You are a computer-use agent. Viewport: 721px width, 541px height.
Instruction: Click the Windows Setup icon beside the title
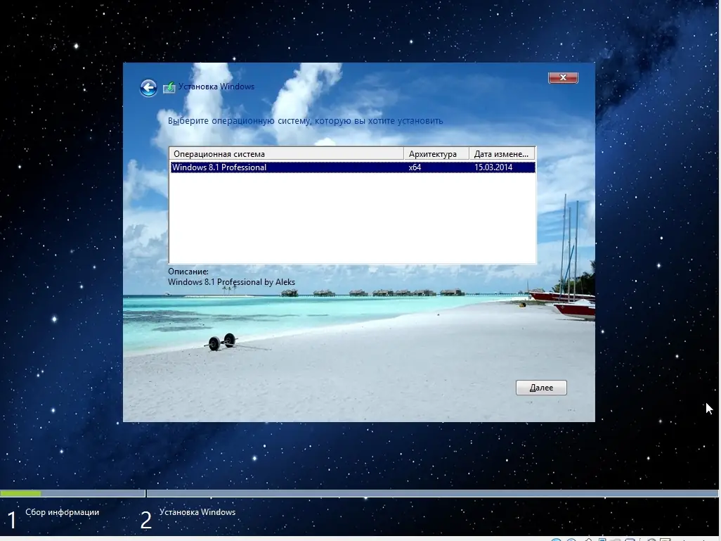(x=169, y=87)
